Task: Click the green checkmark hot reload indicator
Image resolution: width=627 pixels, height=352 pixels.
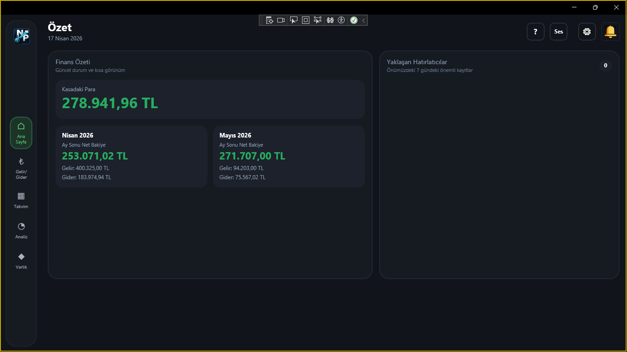Action: pyautogui.click(x=354, y=20)
